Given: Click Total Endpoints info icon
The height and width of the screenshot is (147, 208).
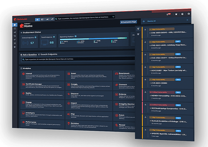Looking at the screenshot, I should 54,37.
